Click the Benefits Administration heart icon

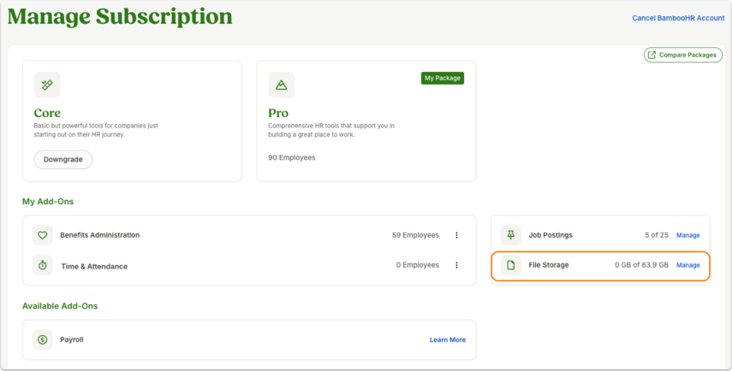tap(43, 235)
